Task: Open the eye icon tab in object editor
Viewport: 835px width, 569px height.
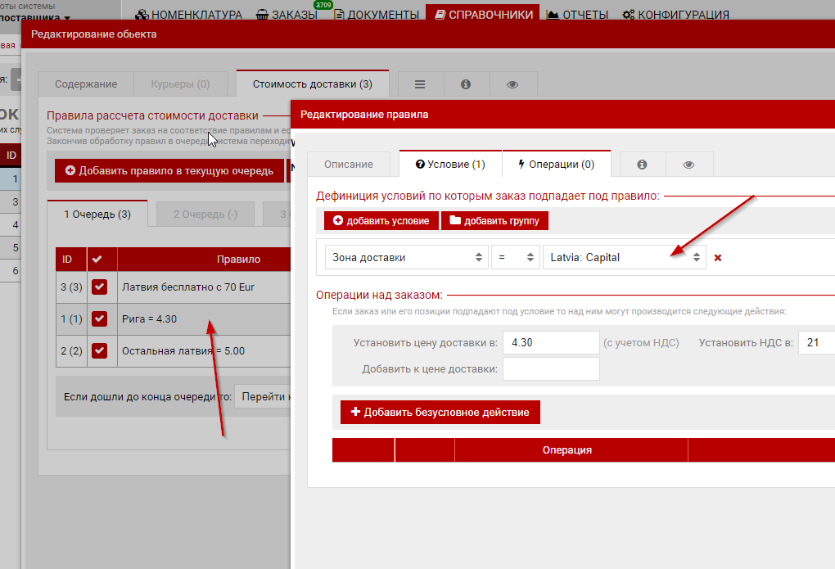Action: [x=512, y=84]
